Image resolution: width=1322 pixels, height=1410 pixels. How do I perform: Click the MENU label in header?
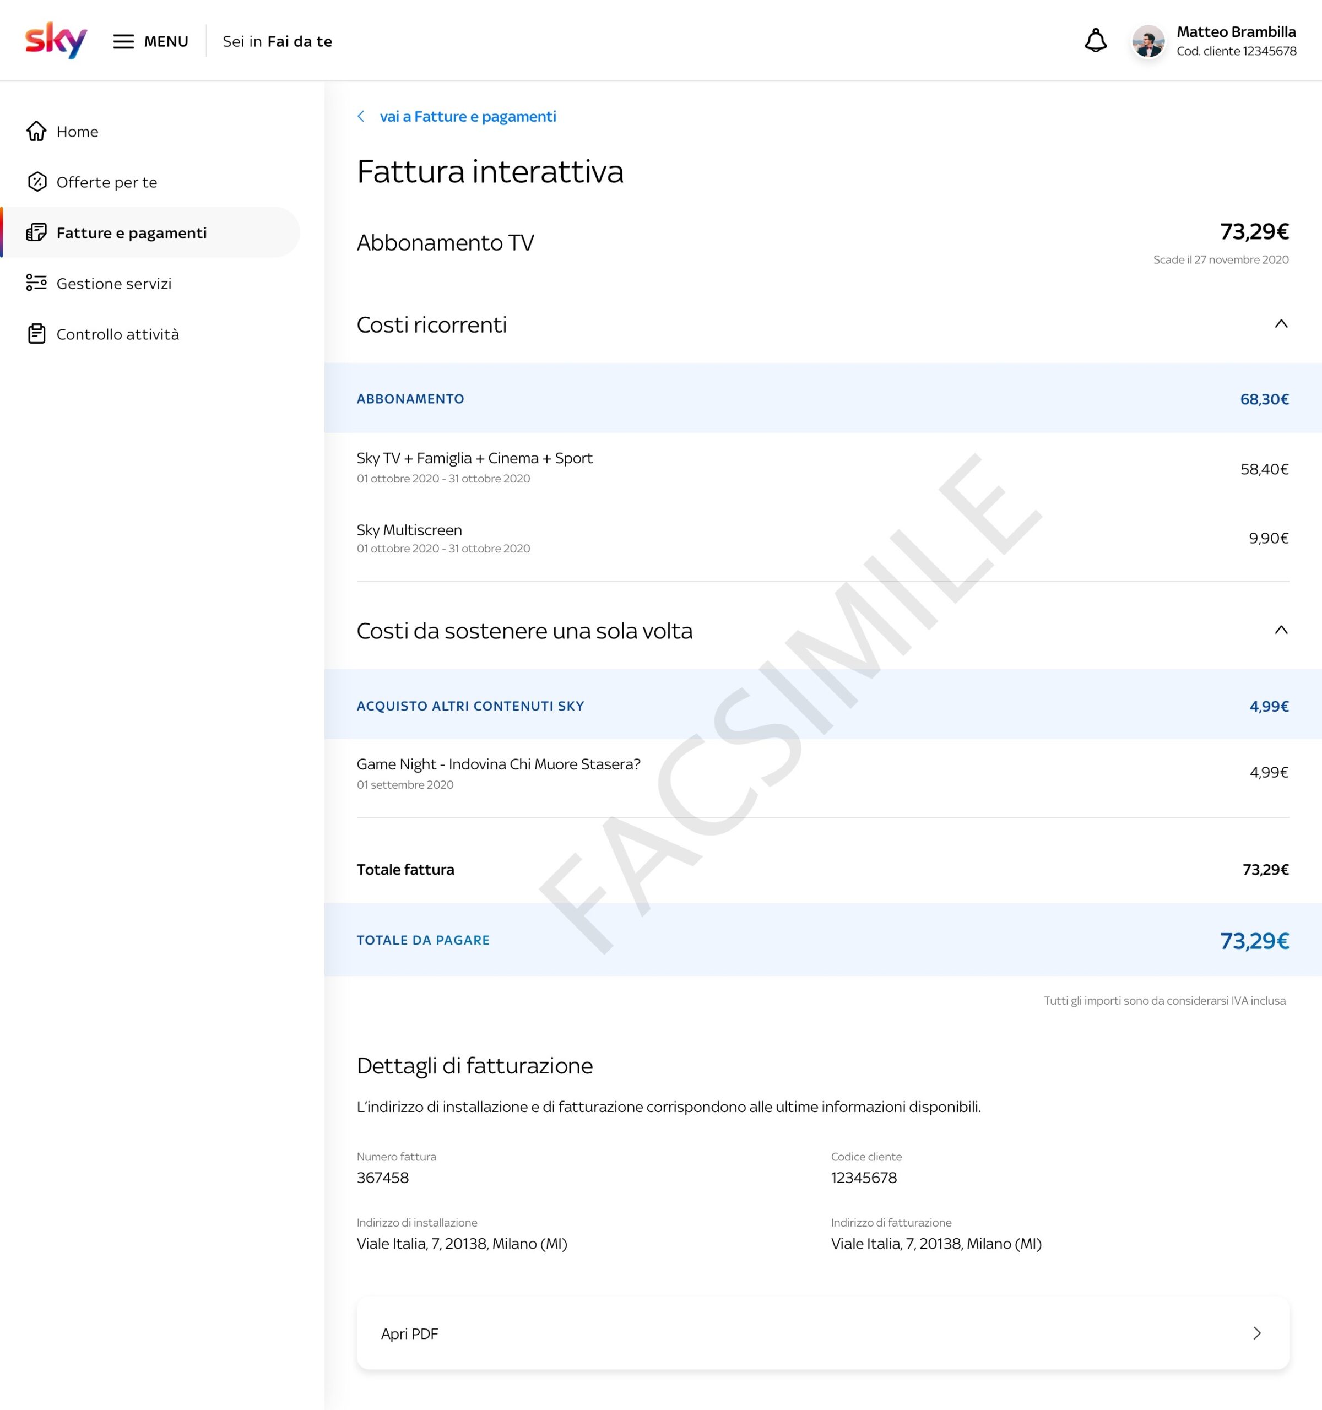coord(166,41)
